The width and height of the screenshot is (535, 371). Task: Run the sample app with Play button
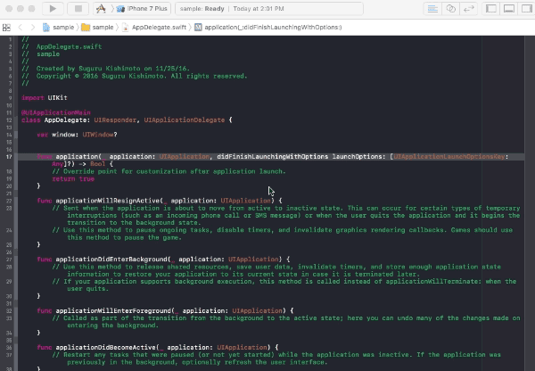53,9
